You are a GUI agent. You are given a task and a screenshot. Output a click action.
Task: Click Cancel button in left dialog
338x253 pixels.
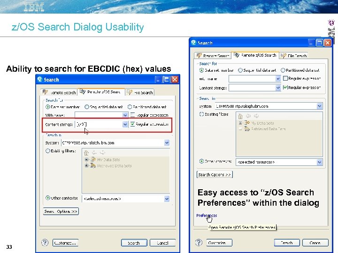tap(162, 243)
